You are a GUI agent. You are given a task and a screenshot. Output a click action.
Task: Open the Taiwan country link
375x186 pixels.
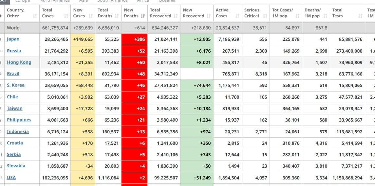click(15, 109)
